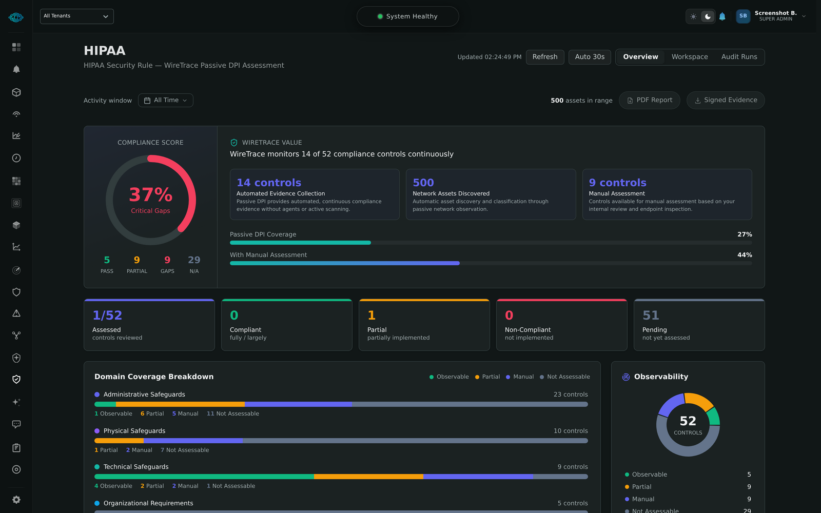Open the chat bubble icon in sidebar
The image size is (821, 513).
tap(16, 424)
